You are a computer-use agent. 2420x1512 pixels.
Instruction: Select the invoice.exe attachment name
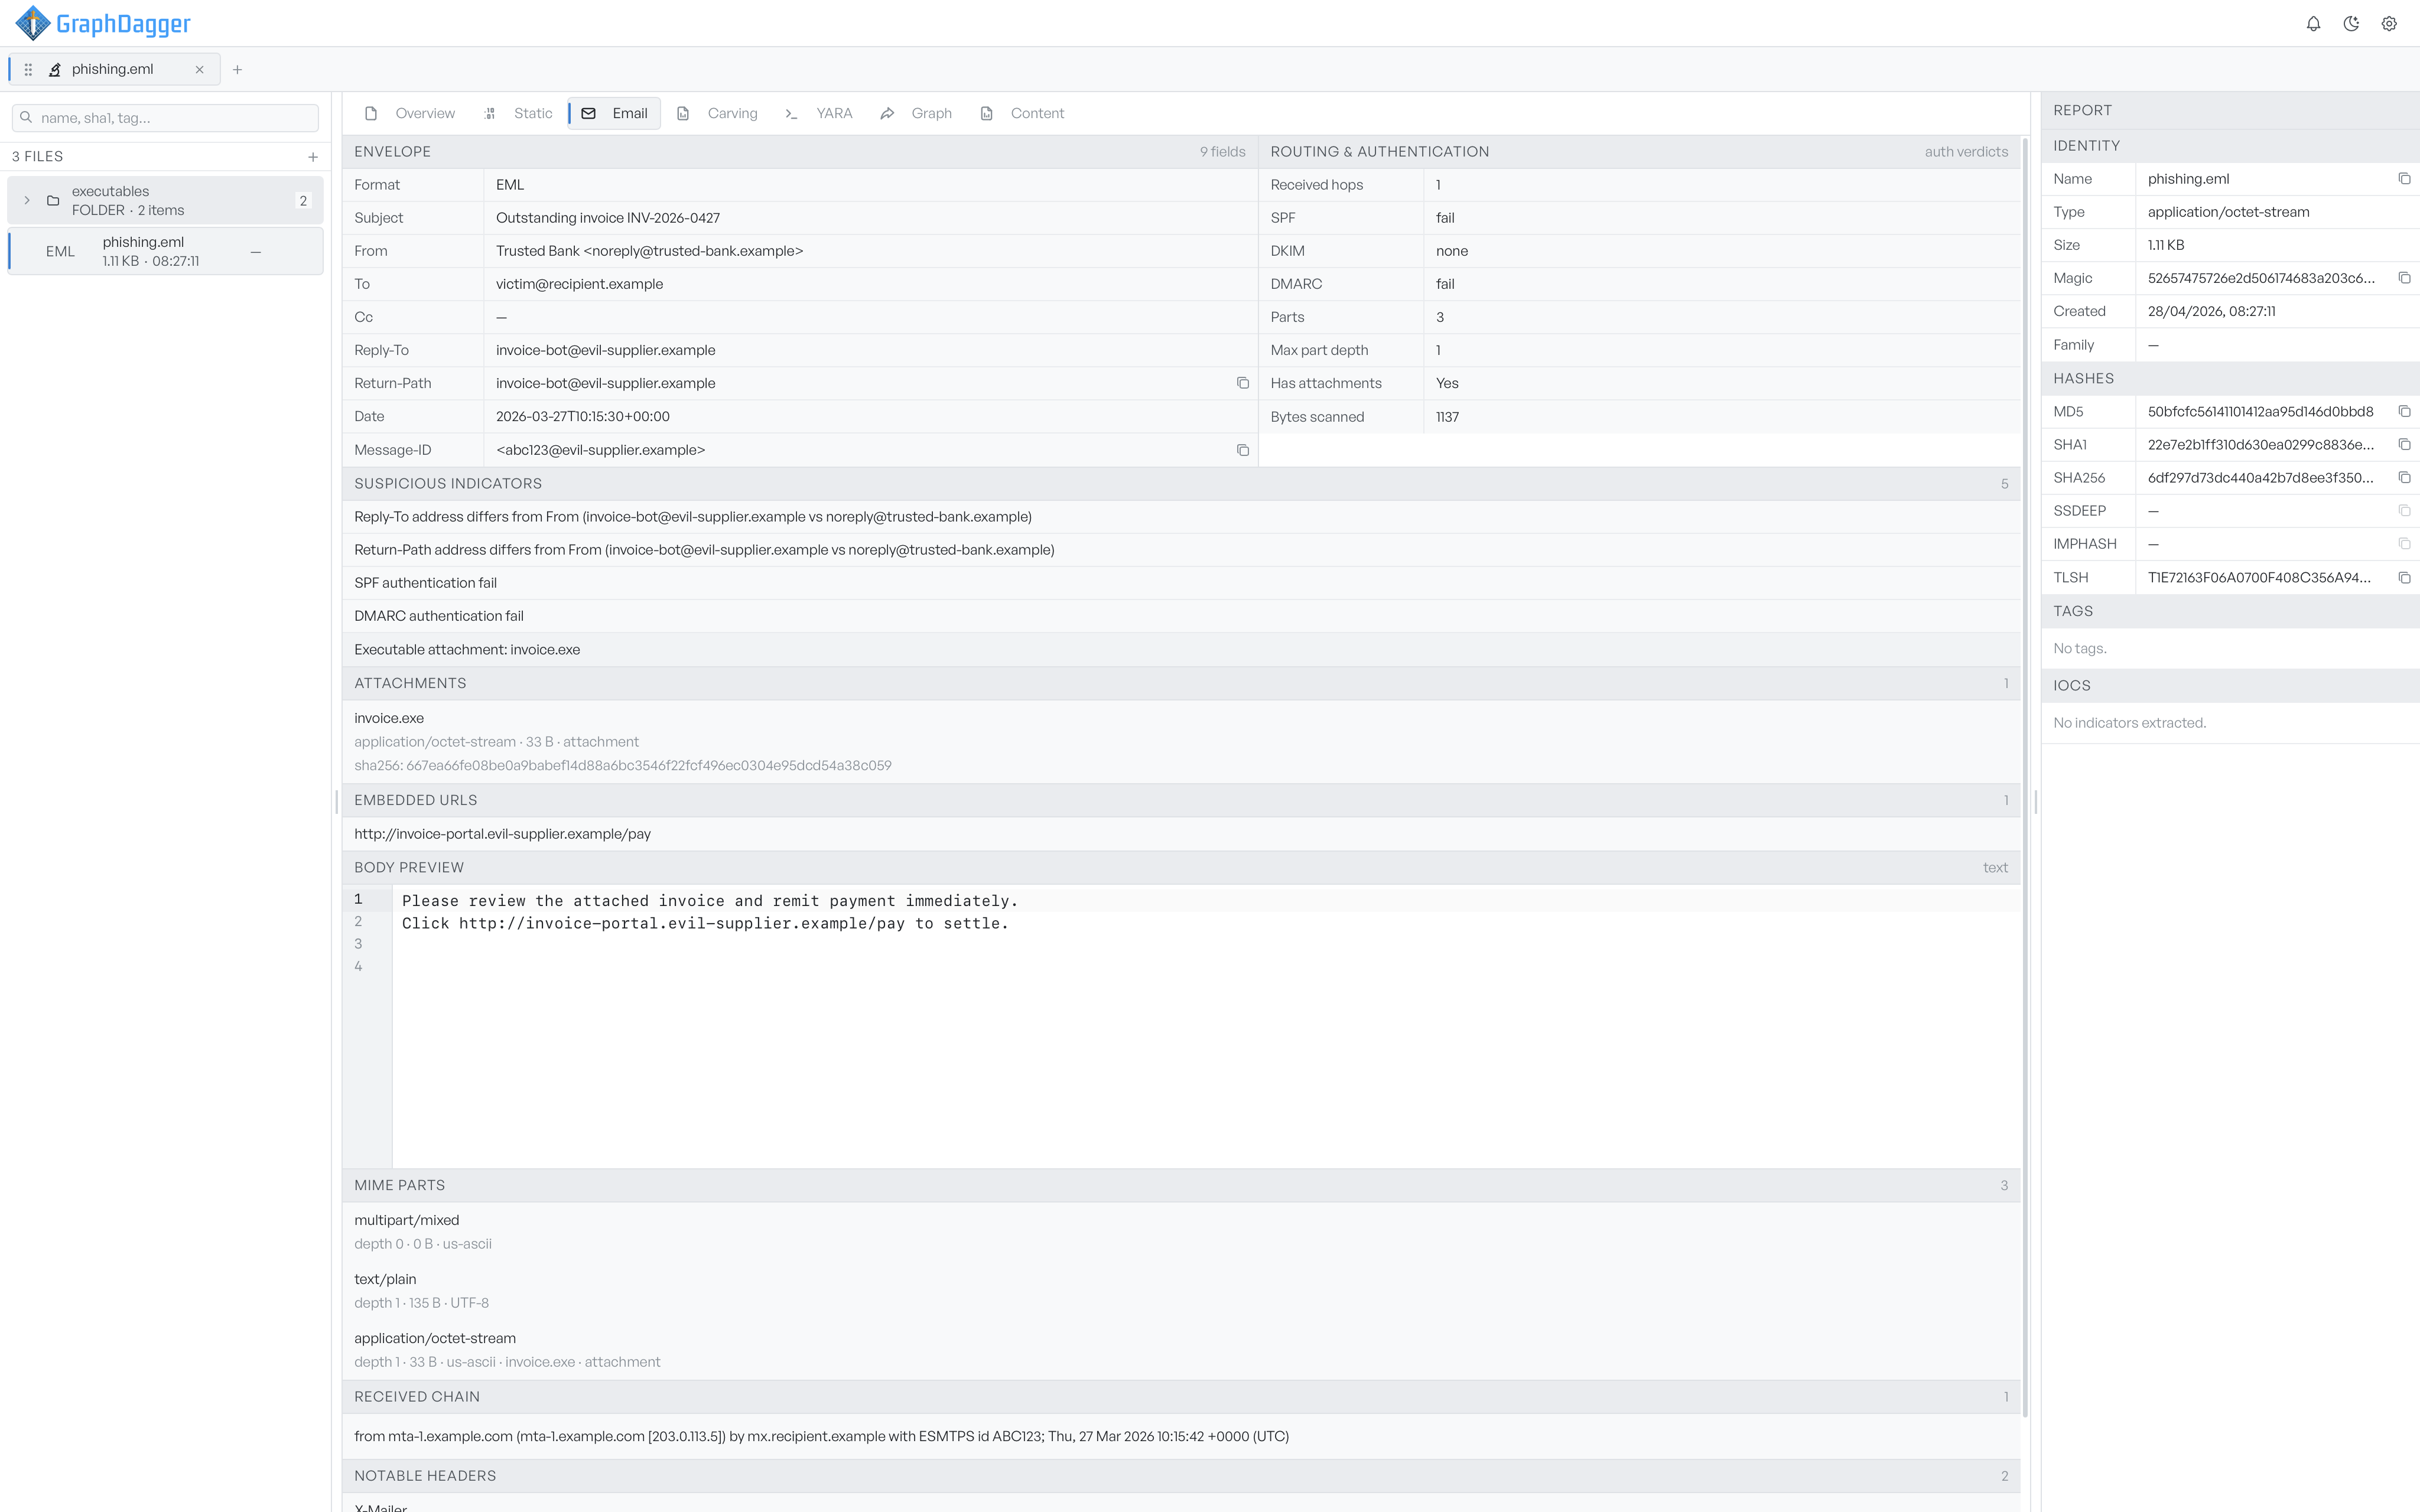[x=389, y=718]
